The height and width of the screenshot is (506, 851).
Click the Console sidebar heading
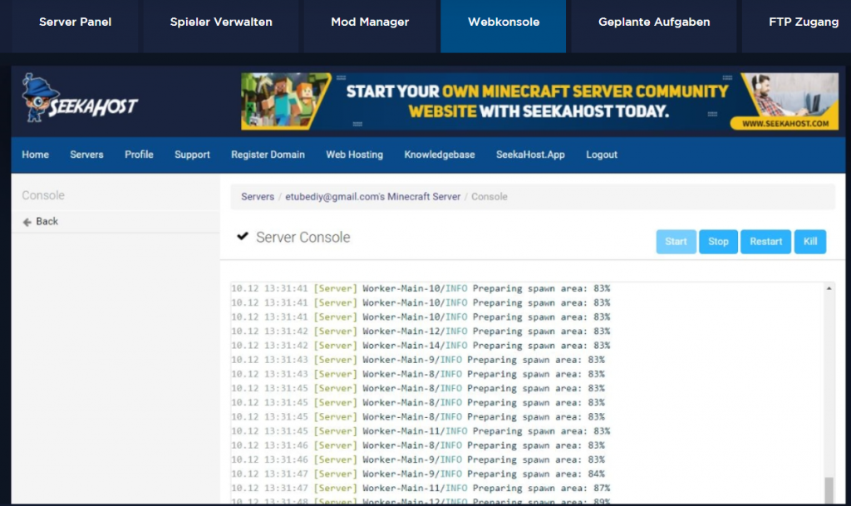coord(43,195)
